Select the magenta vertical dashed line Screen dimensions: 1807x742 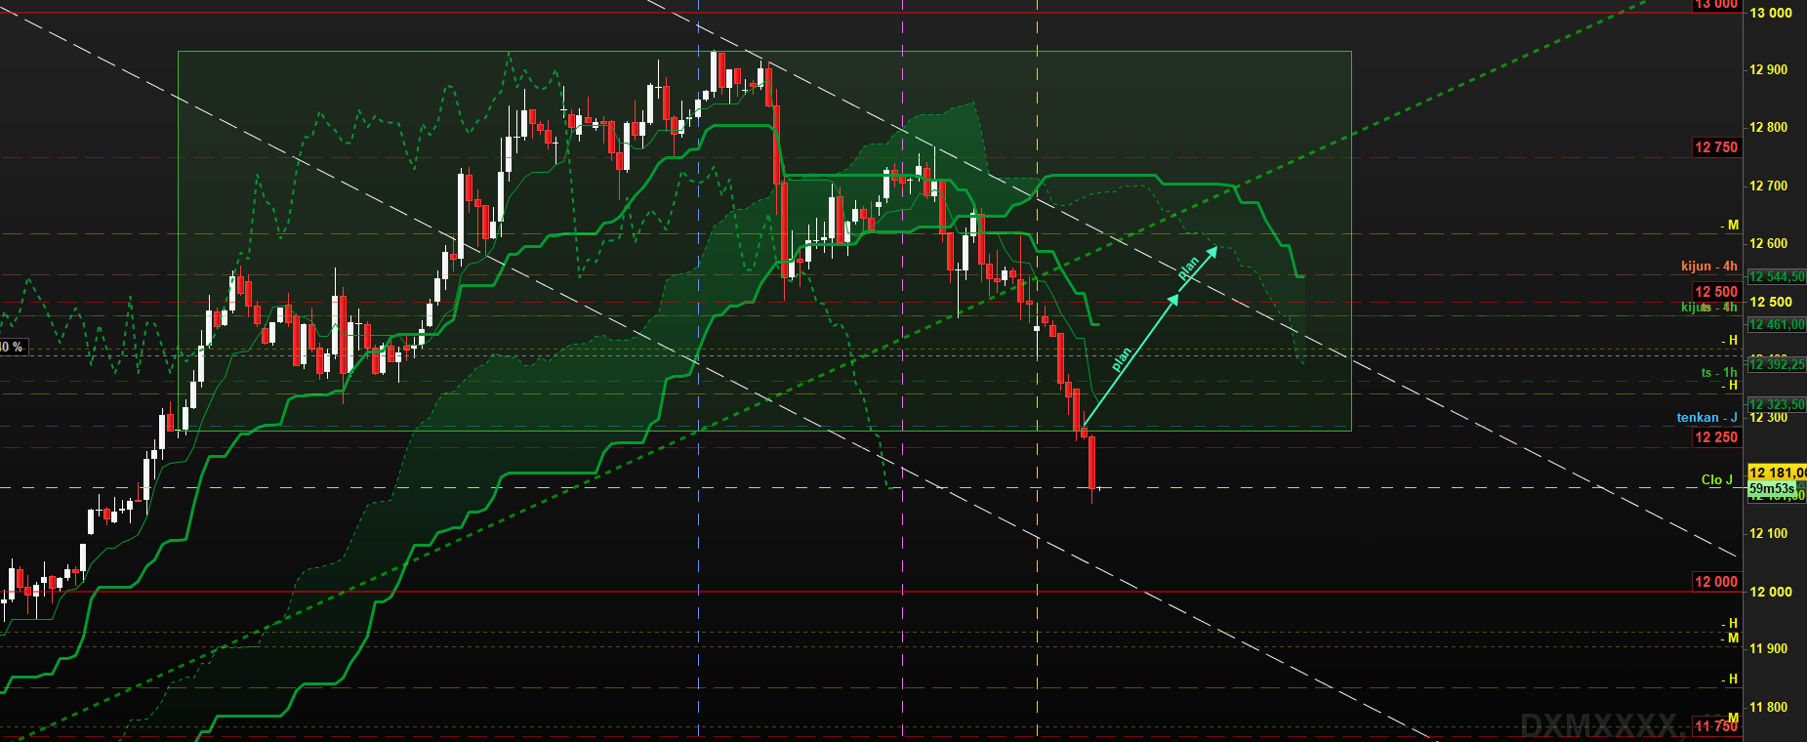pyautogui.click(x=903, y=371)
